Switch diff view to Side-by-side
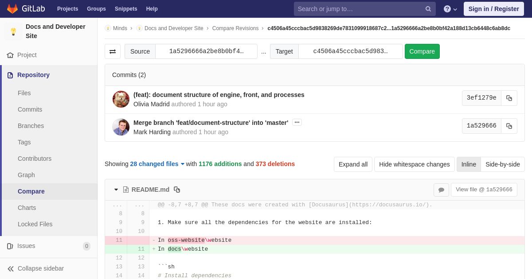 [x=503, y=164]
